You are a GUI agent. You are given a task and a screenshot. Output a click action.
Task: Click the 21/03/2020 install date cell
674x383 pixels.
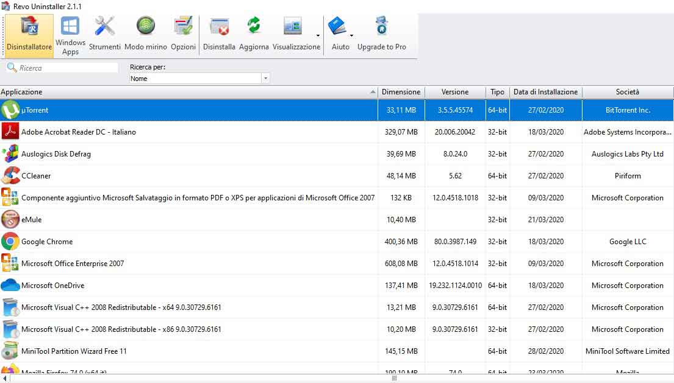click(x=546, y=220)
